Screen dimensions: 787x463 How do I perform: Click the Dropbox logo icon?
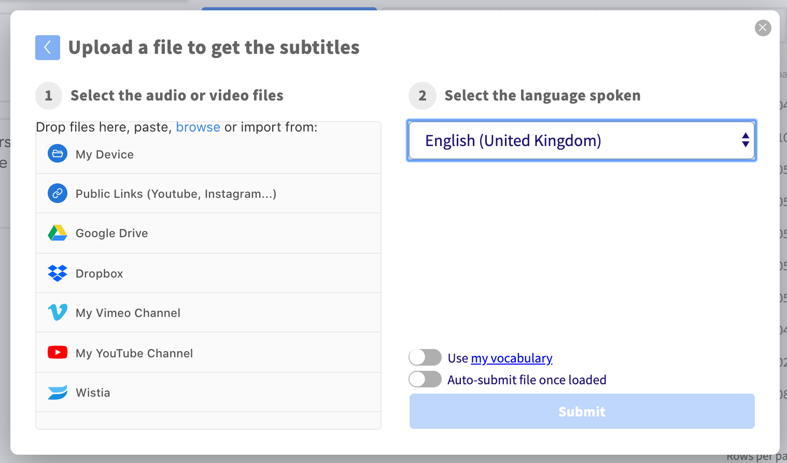pos(58,273)
